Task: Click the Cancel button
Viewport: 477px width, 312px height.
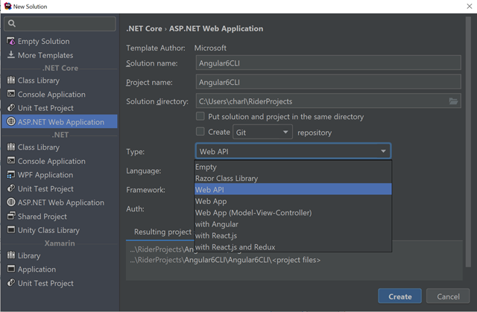Action: click(448, 296)
